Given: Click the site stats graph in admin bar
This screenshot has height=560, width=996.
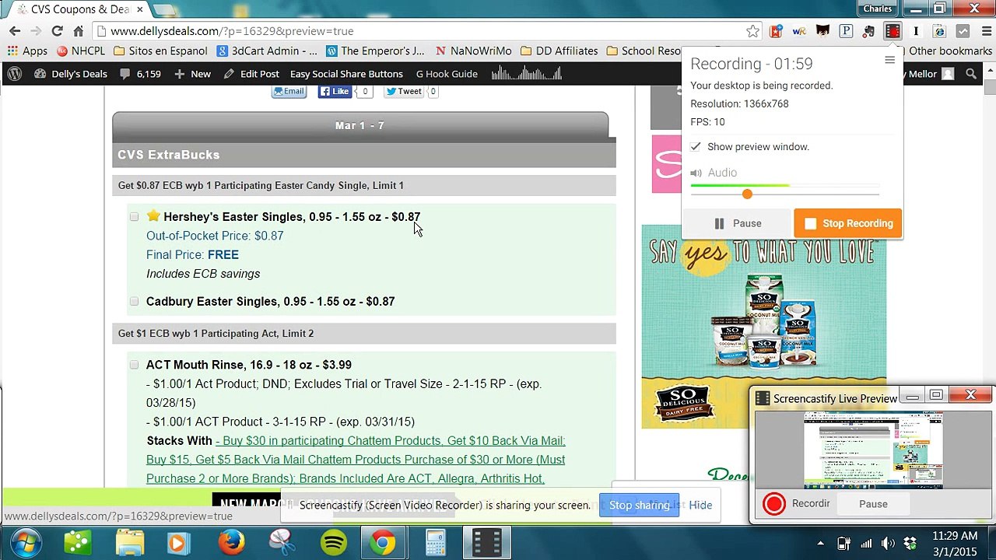Looking at the screenshot, I should 526,74.
